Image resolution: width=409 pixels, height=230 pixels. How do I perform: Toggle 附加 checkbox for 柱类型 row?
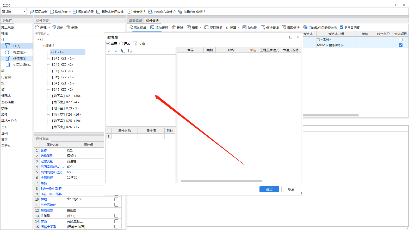(x=116, y=216)
